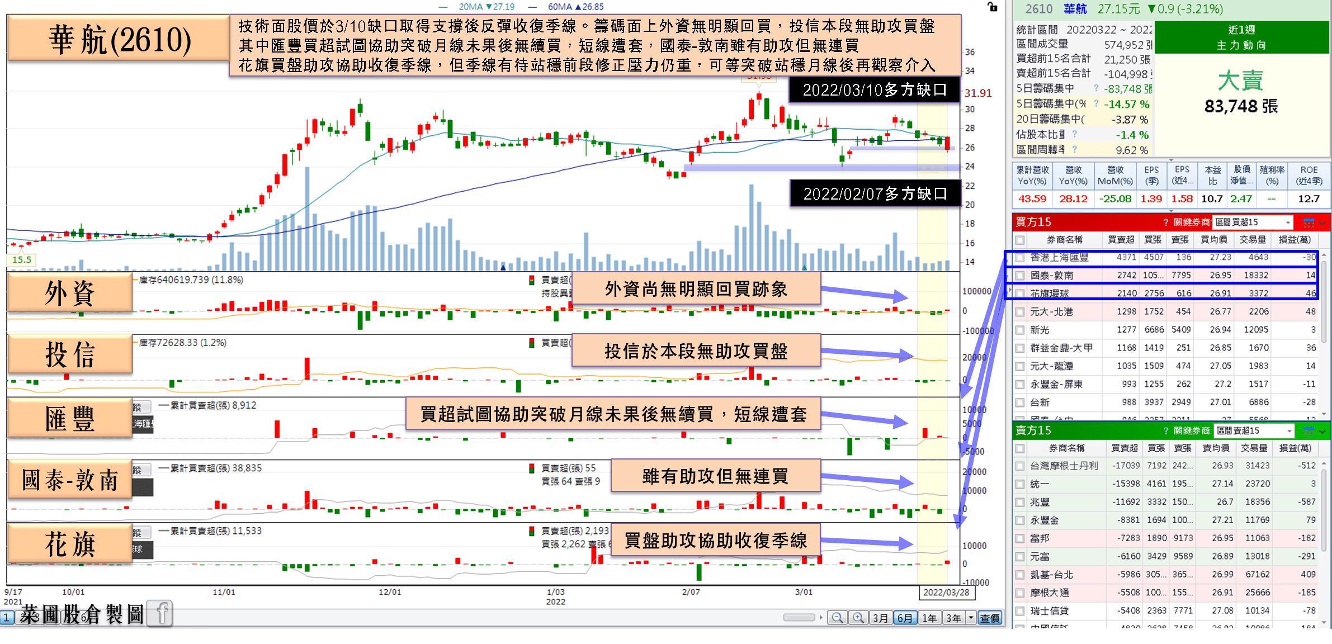Open the time range dropdown arrow beside 3年
Viewport: 1332px width, 644px height.
[x=971, y=618]
